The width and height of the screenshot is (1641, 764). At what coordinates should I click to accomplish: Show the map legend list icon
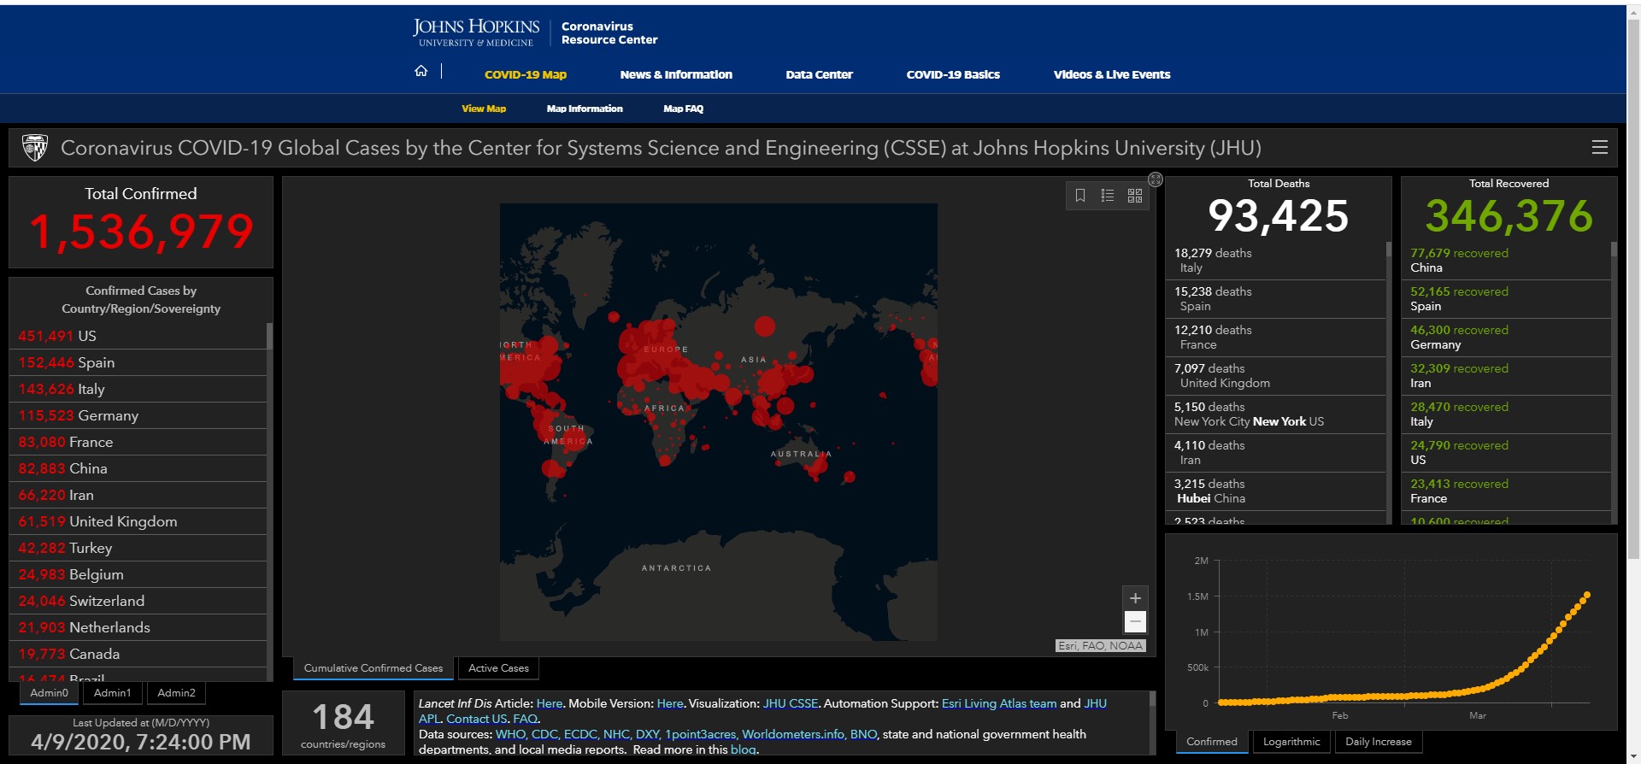coord(1108,196)
